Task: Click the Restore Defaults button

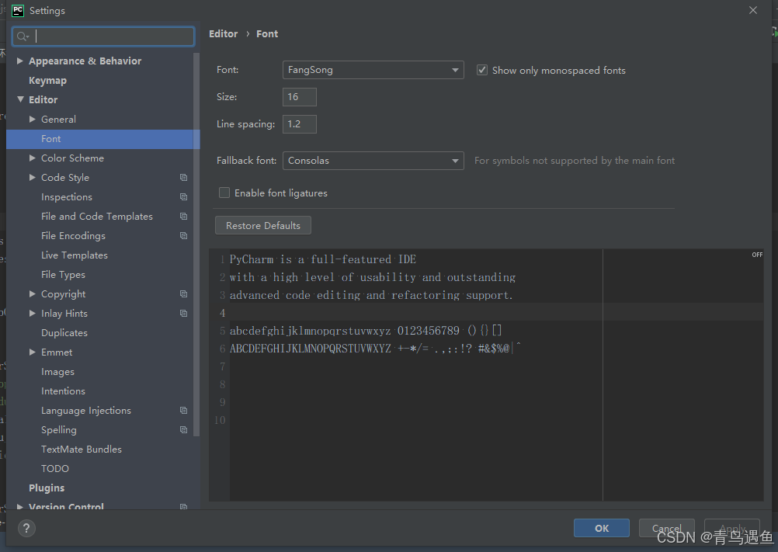Action: pyautogui.click(x=263, y=225)
